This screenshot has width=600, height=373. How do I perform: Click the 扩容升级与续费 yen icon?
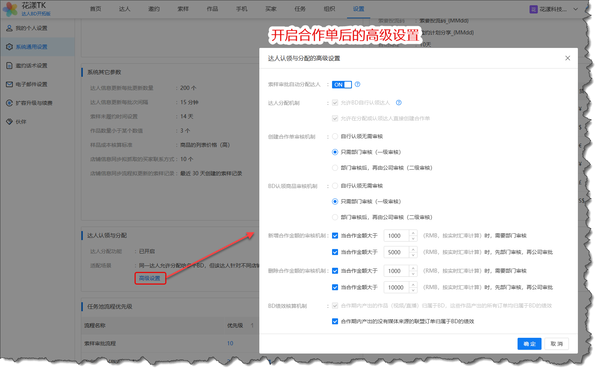[9, 103]
